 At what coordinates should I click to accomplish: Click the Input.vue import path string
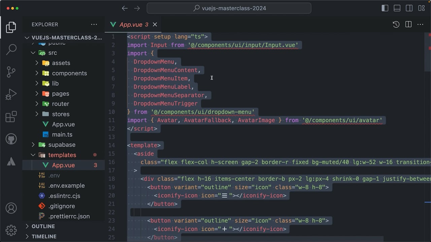point(243,45)
